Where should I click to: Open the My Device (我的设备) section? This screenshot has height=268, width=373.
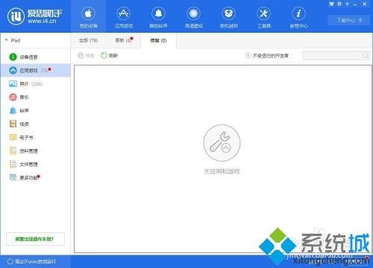pyautogui.click(x=88, y=17)
